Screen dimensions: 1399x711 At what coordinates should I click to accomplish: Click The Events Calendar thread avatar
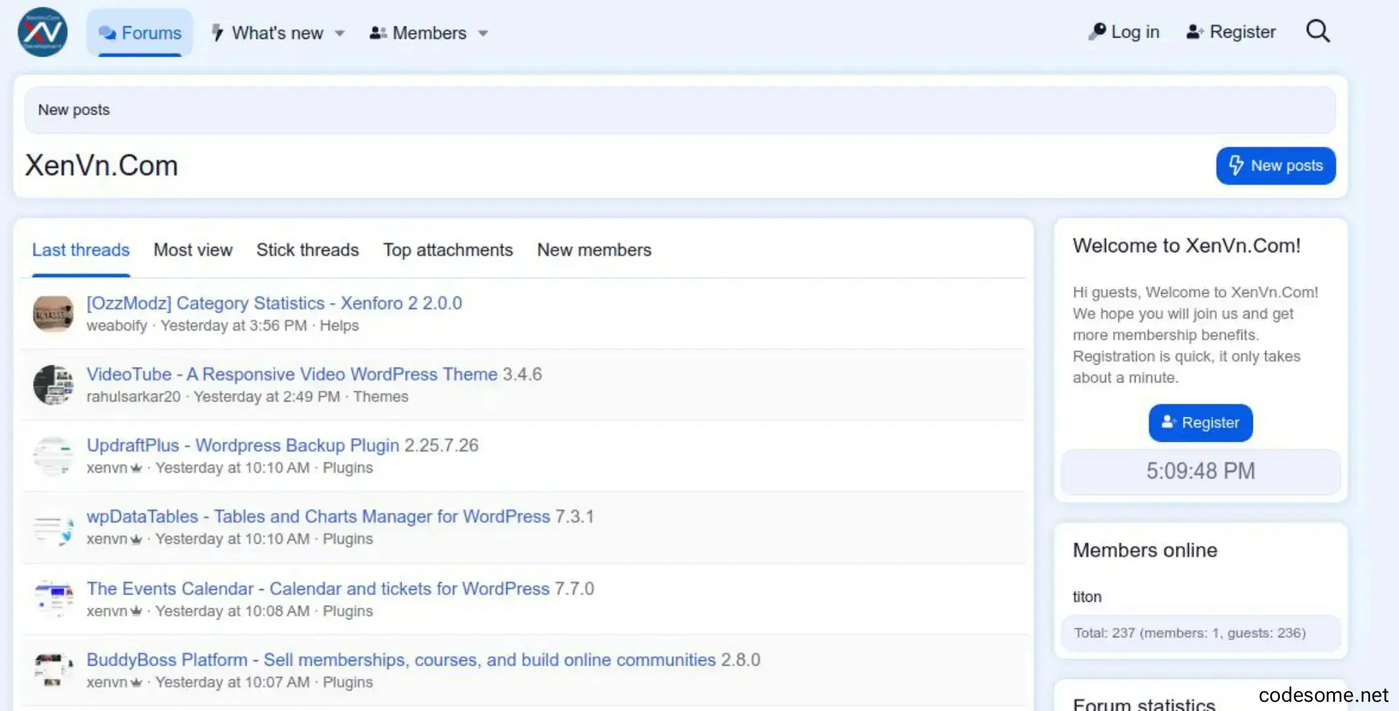coord(53,599)
